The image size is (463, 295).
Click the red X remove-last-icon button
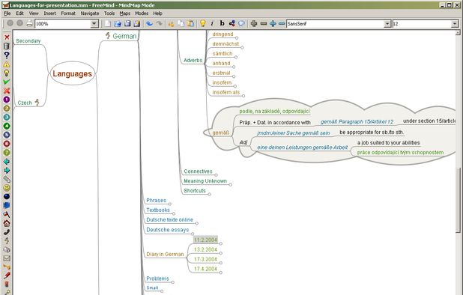pyautogui.click(x=7, y=37)
